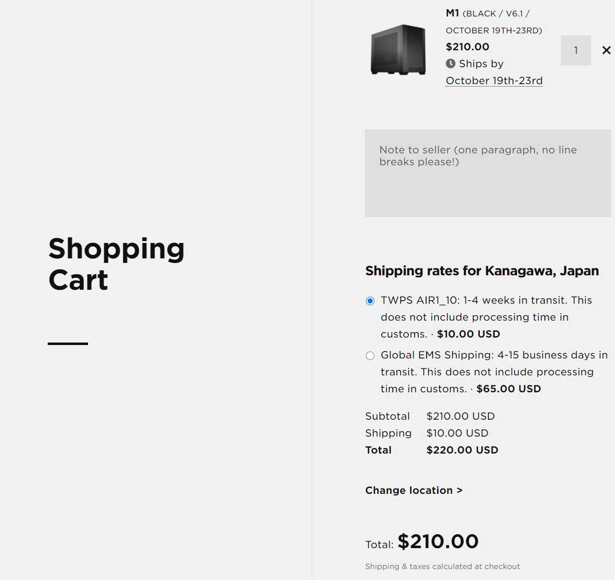Click the Subtotal $210.00 USD amount
This screenshot has height=580, width=615.
tap(460, 416)
